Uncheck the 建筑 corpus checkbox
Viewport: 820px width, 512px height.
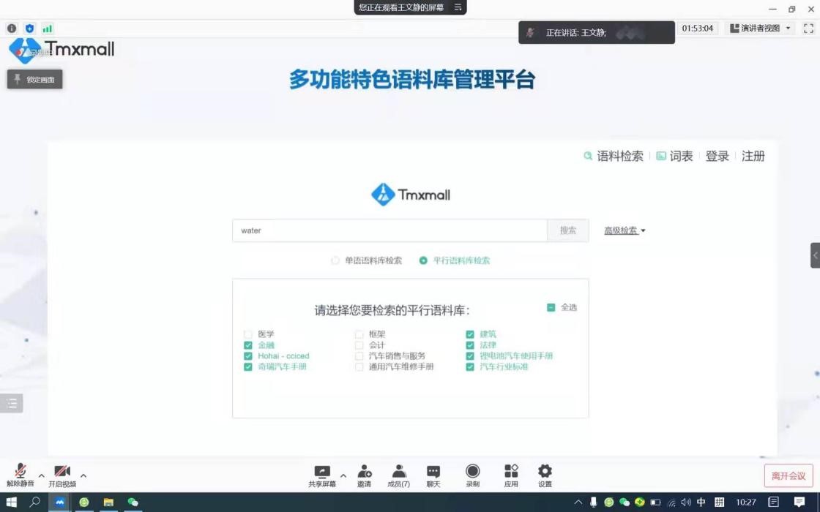[x=470, y=334]
